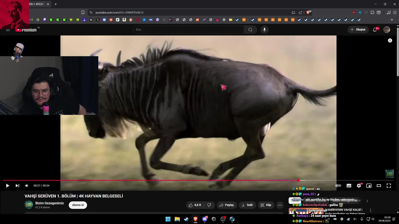Viewport: 399px width, 224px height.
Task: Open the Bizim Gezegenimiz channel avatar
Action: pyautogui.click(x=29, y=205)
